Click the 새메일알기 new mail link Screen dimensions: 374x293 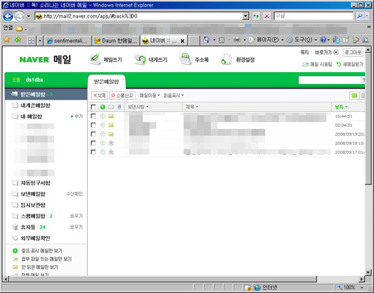pos(350,64)
